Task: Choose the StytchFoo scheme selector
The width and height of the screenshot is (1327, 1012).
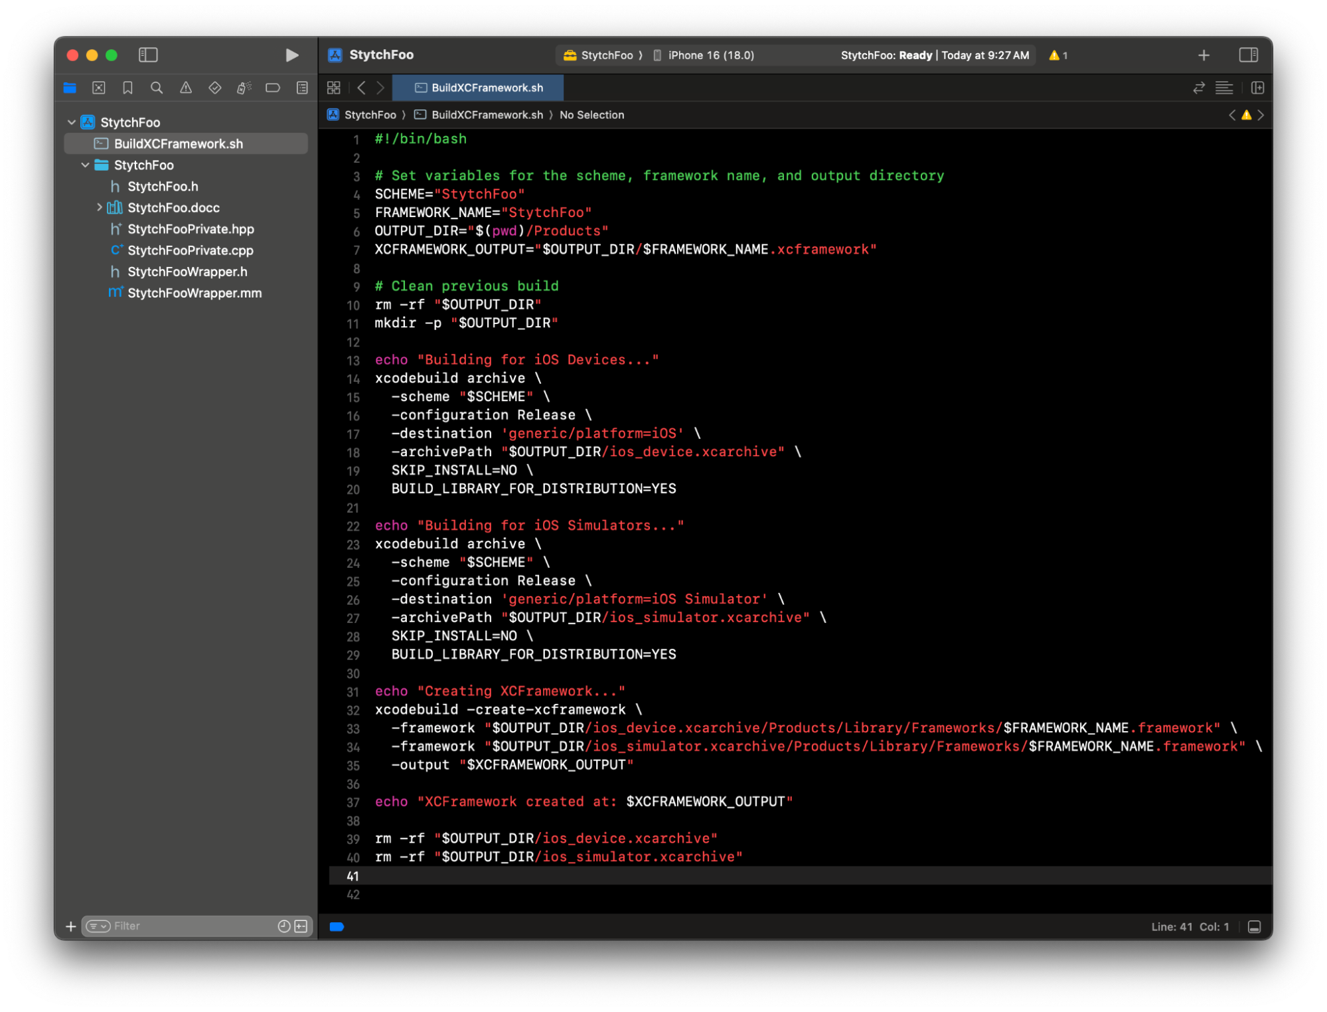Action: coord(598,55)
